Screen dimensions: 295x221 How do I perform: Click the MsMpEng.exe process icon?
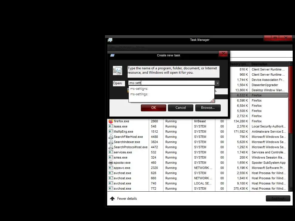[x=111, y=132]
